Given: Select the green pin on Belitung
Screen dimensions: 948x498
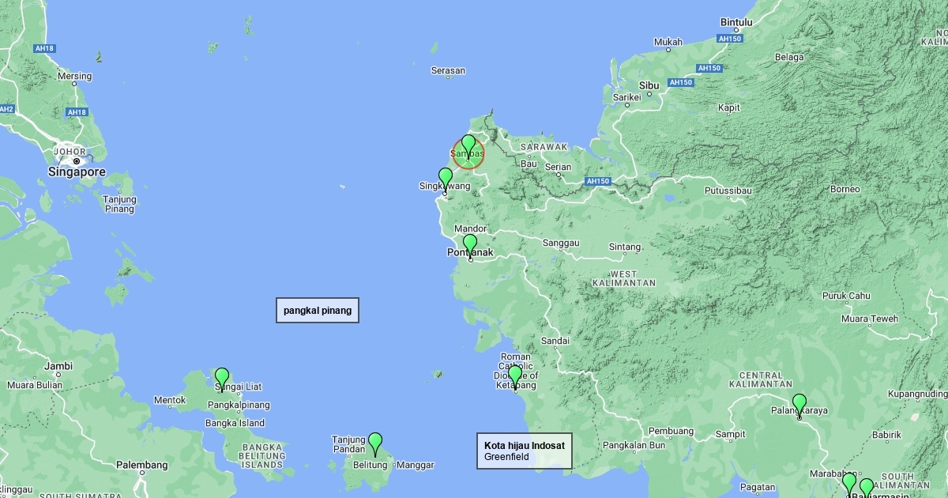Looking at the screenshot, I should click(375, 444).
